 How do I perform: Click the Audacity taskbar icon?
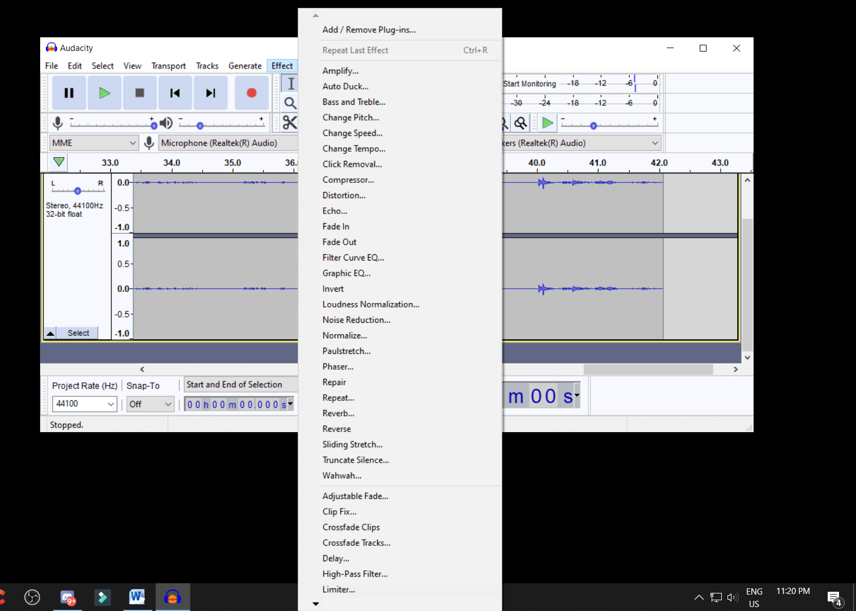pyautogui.click(x=173, y=597)
